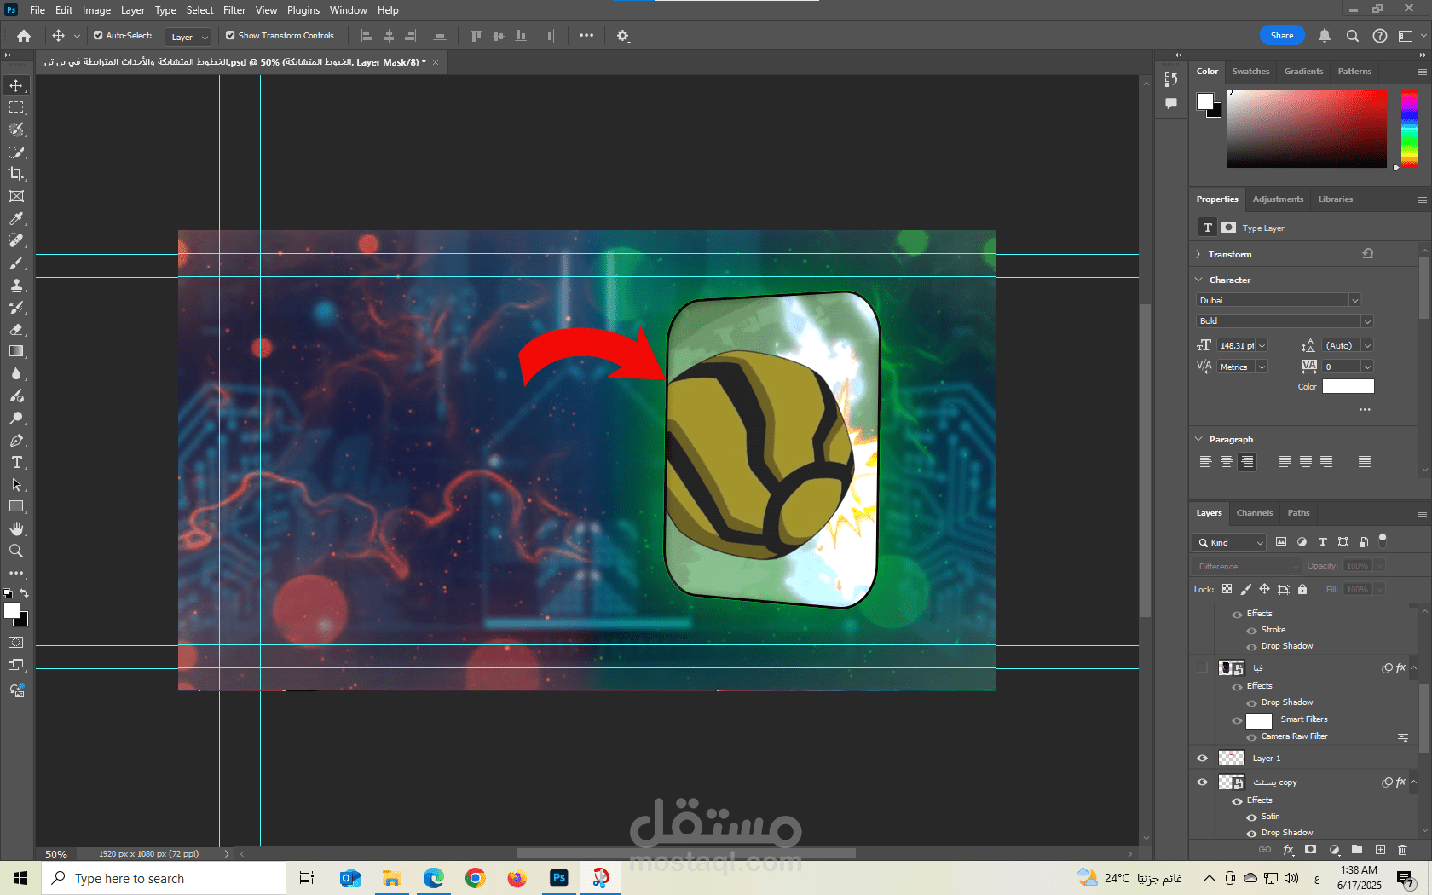Select the Rectangular Marquee tool
This screenshot has height=895, width=1432.
tap(16, 107)
